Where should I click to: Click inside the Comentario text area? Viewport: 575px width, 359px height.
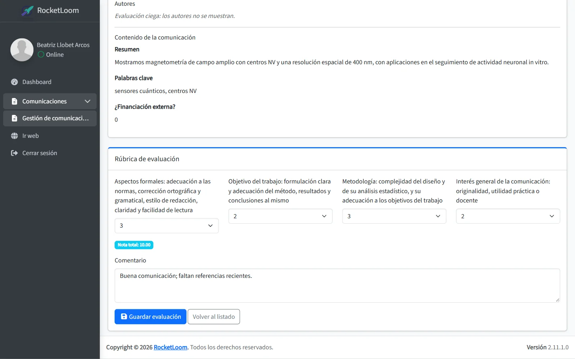[x=337, y=285]
